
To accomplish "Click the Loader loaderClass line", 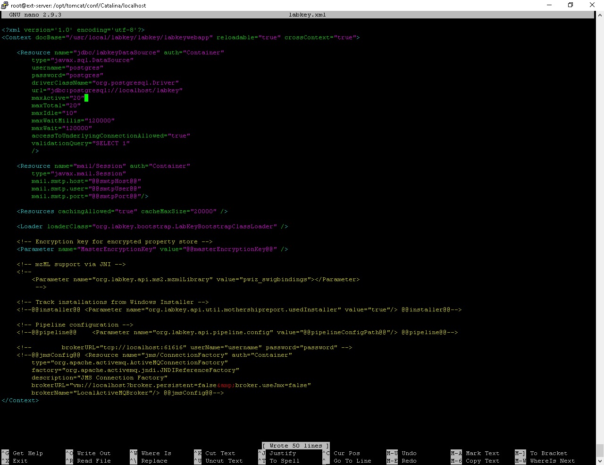I will pyautogui.click(x=152, y=226).
